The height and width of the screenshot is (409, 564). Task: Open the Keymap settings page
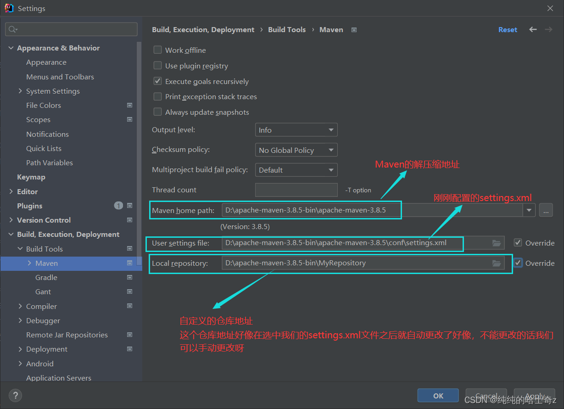coord(31,177)
